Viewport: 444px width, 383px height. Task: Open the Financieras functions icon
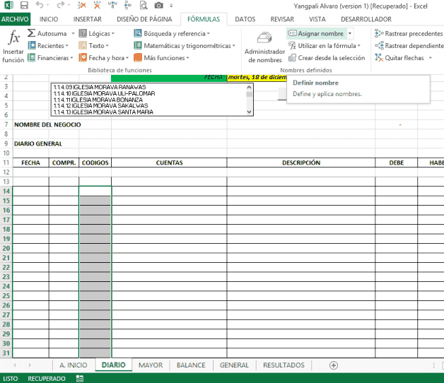click(31, 57)
